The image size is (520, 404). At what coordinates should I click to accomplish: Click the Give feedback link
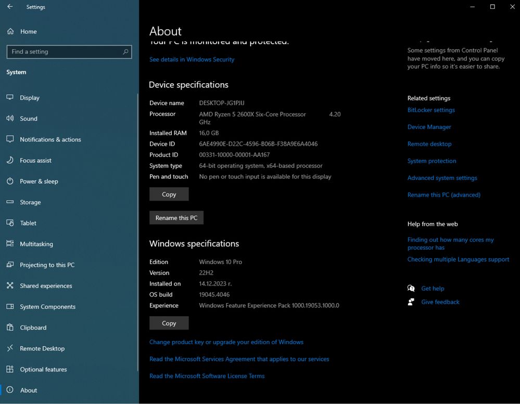(x=440, y=302)
